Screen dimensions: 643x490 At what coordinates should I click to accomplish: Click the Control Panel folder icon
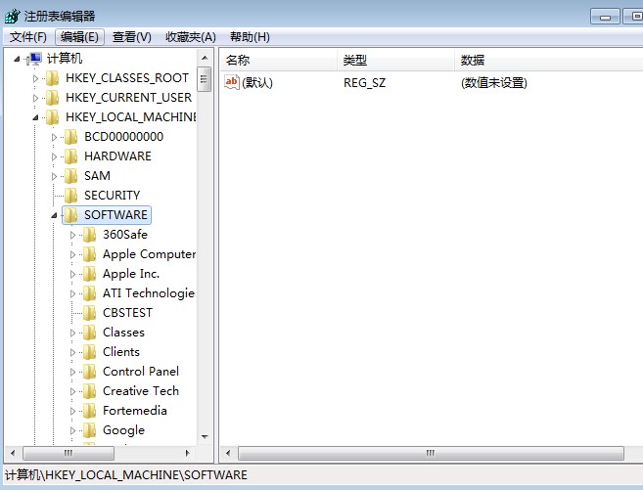click(x=89, y=372)
